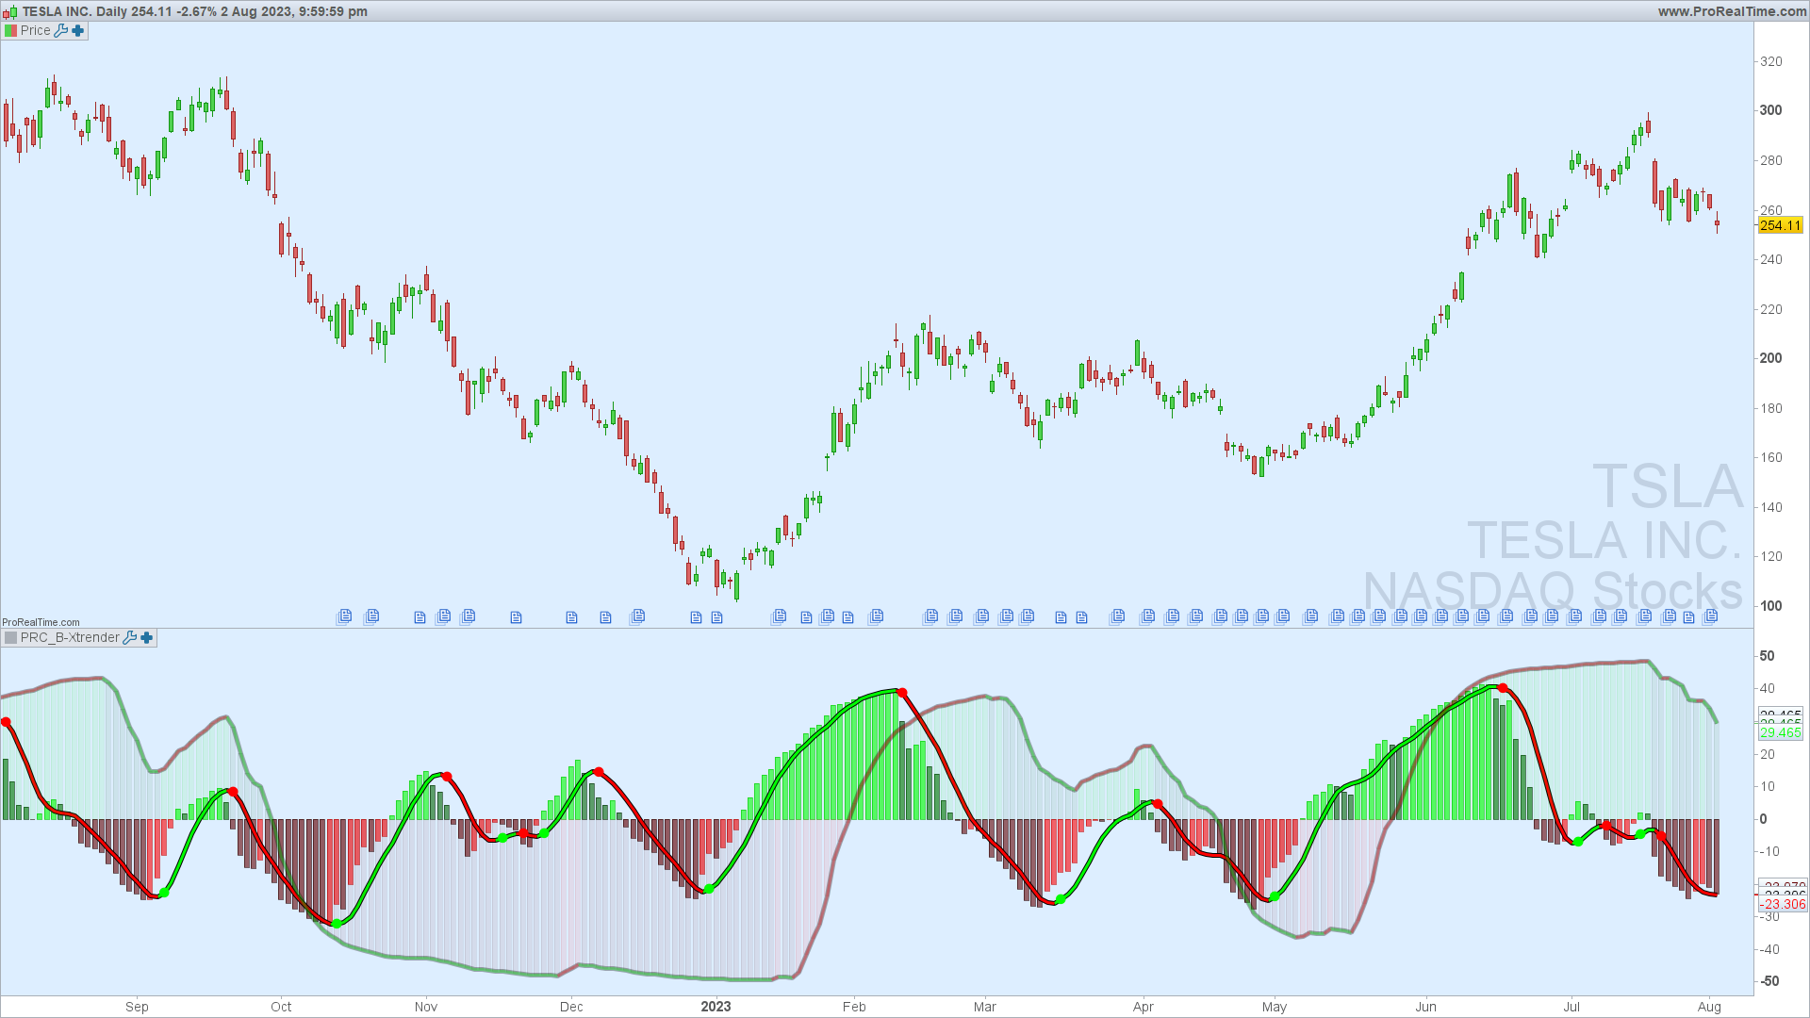Select the Price panel label
1810x1018 pixels.
pyautogui.click(x=36, y=30)
